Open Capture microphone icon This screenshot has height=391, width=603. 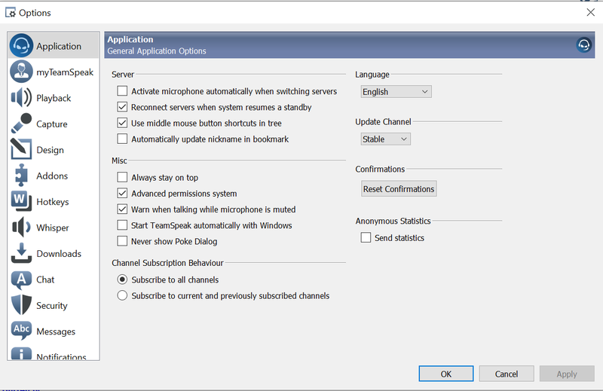[22, 124]
